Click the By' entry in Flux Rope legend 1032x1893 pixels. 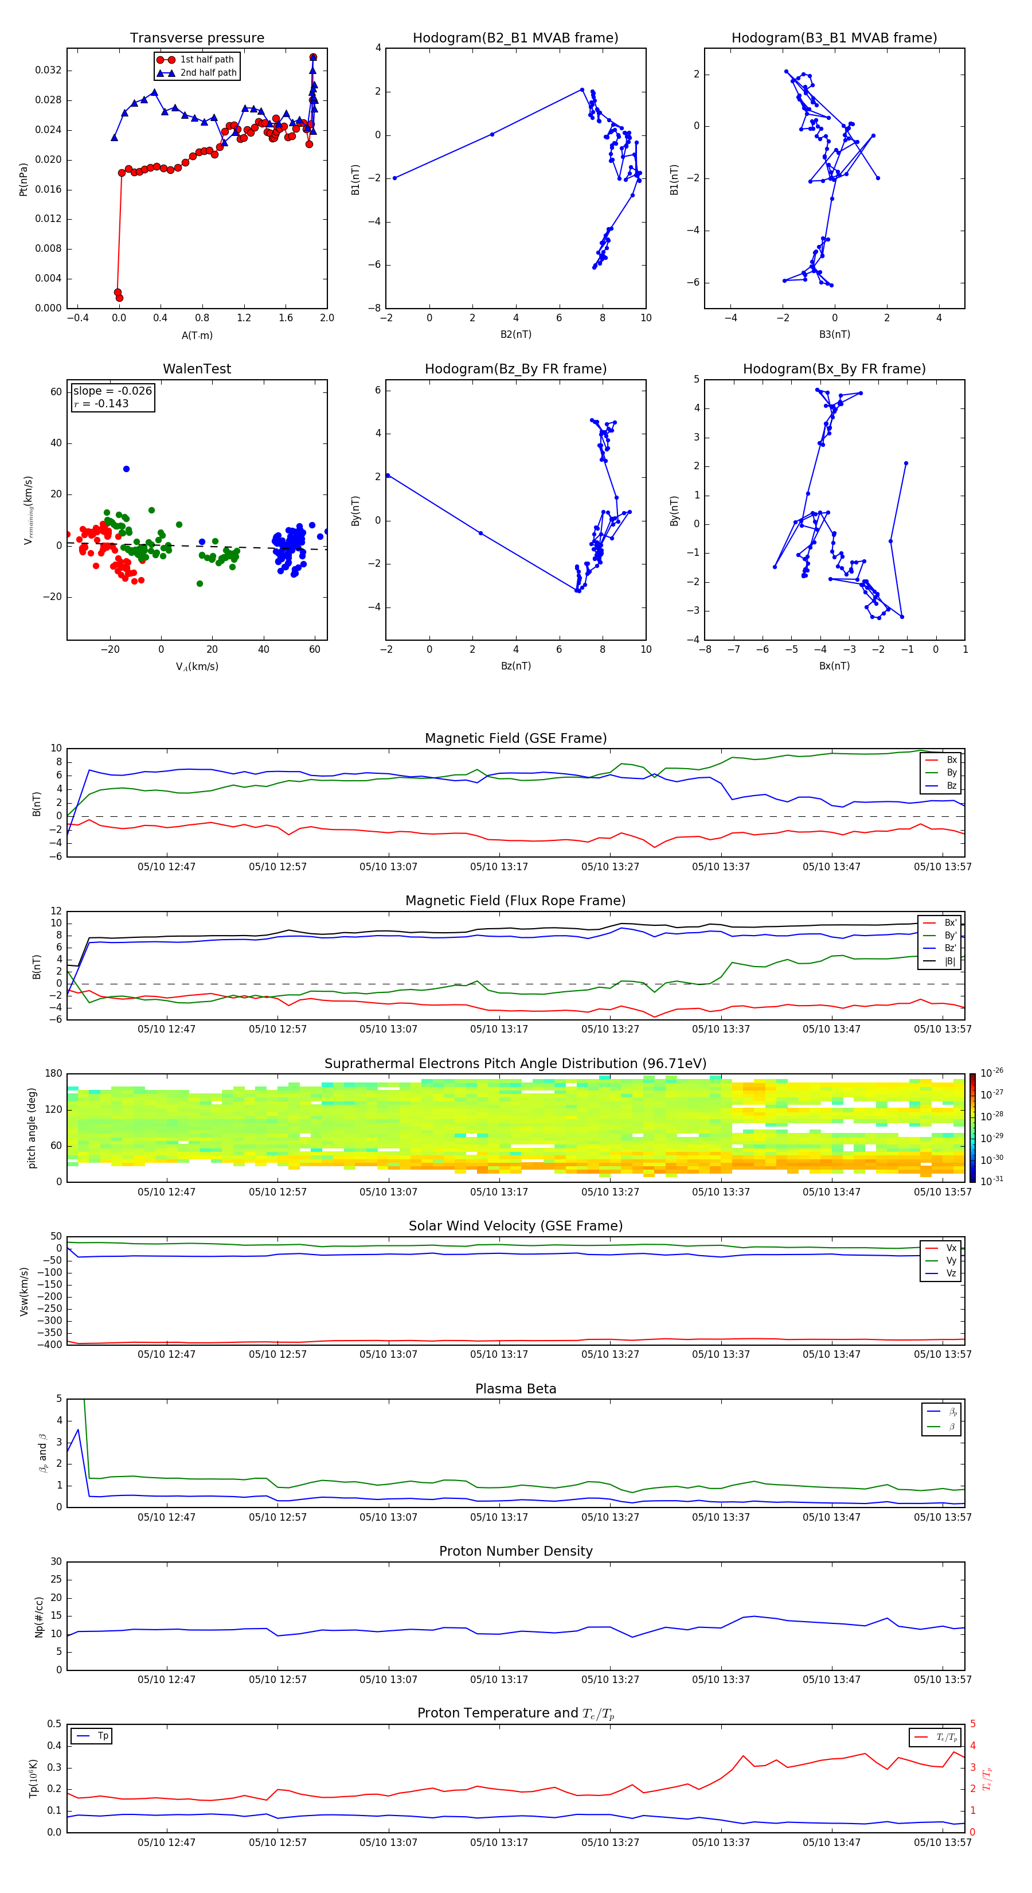(940, 936)
